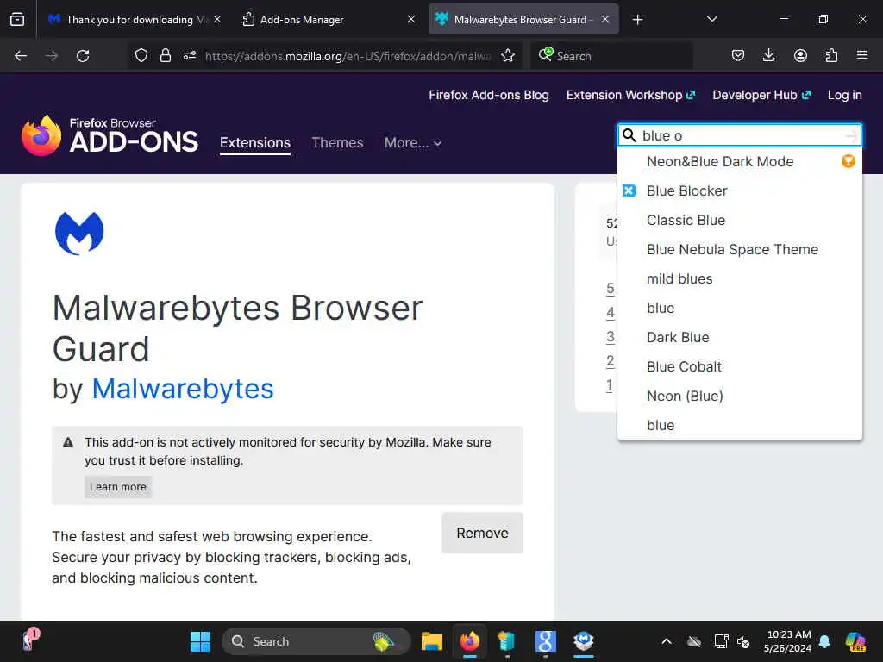Click the Firefox Add-ons logo
Image resolution: width=883 pixels, height=662 pixels.
(110, 135)
